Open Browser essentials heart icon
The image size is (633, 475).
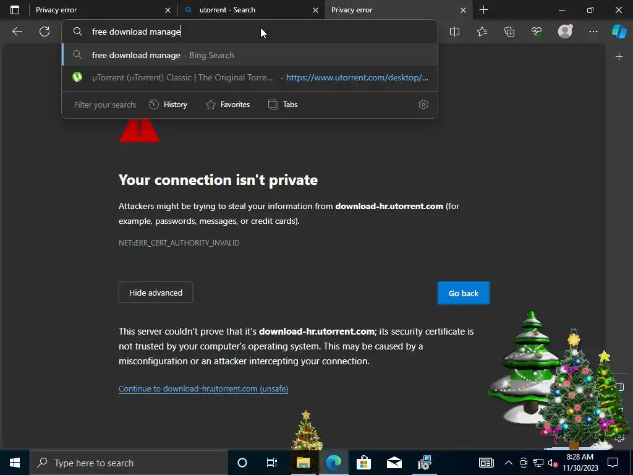pyautogui.click(x=537, y=32)
